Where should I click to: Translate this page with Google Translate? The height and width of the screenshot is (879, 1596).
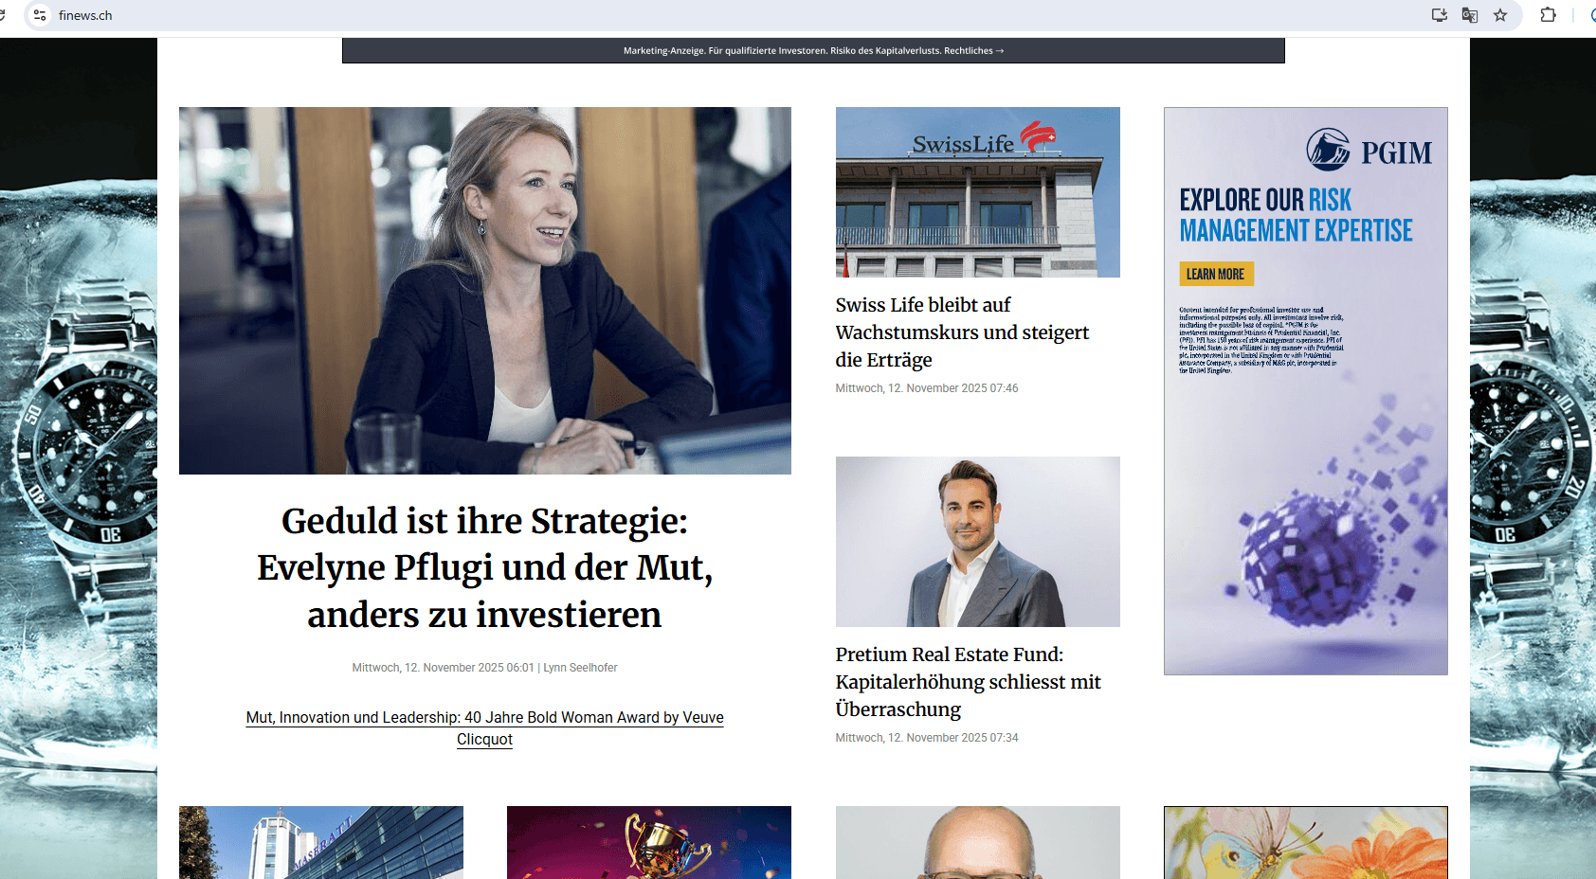pyautogui.click(x=1469, y=15)
